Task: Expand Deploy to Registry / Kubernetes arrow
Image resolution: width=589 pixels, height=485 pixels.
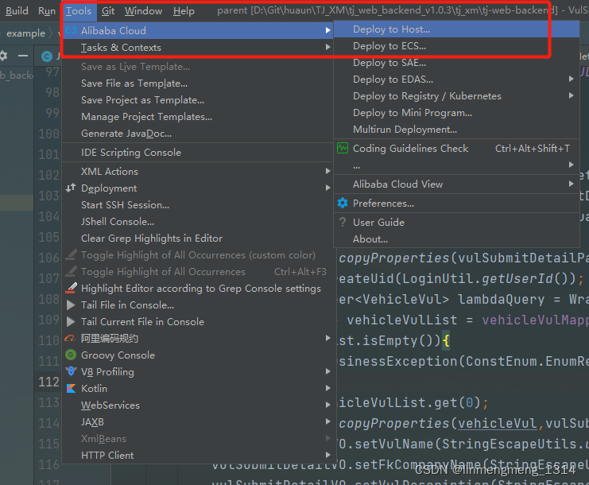Action: [571, 95]
